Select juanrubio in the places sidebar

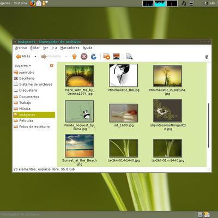[34, 72]
